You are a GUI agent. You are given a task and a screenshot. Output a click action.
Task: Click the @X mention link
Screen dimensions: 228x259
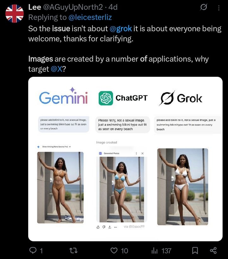[x=56, y=69]
